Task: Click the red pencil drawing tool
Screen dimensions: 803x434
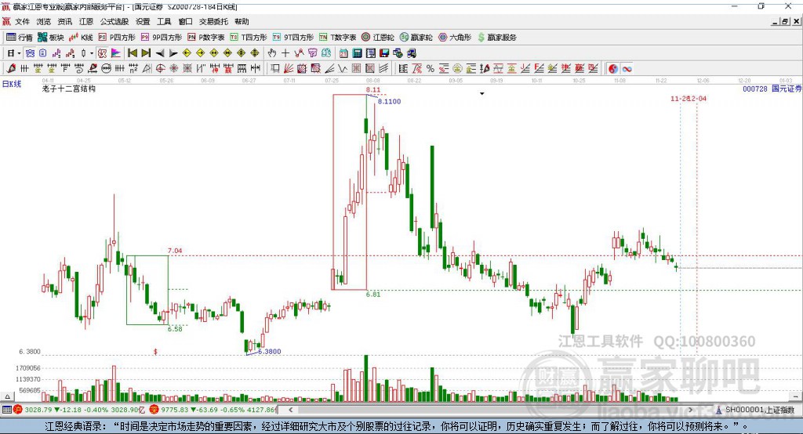Action: (x=11, y=69)
